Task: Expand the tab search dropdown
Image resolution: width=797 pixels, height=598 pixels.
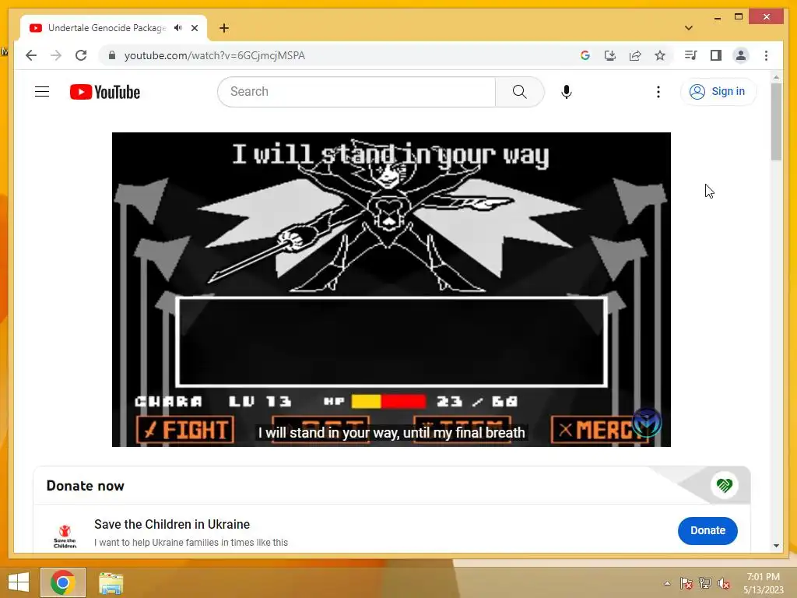Action: [689, 28]
